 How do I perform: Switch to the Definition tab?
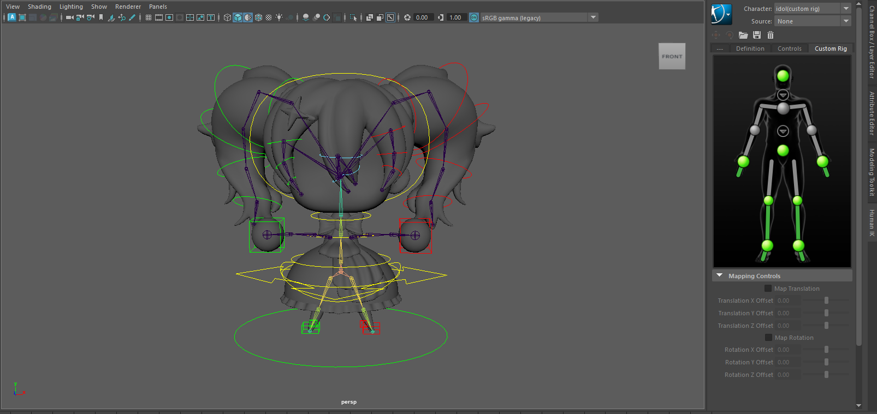pyautogui.click(x=750, y=49)
